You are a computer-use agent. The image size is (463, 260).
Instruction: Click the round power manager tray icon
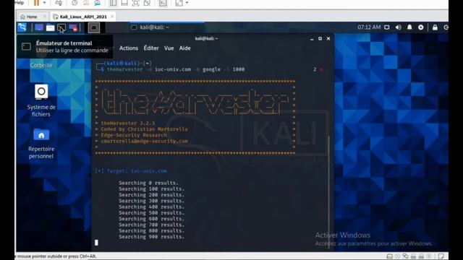click(x=421, y=27)
